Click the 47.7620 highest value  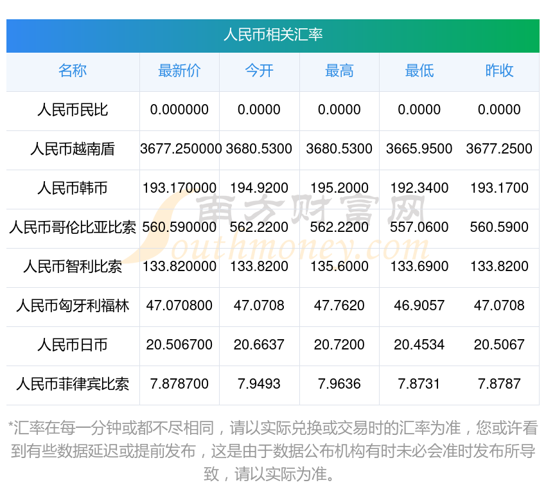339,305
